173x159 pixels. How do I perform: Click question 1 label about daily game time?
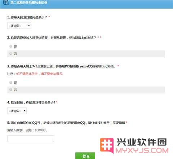[x=27, y=17]
